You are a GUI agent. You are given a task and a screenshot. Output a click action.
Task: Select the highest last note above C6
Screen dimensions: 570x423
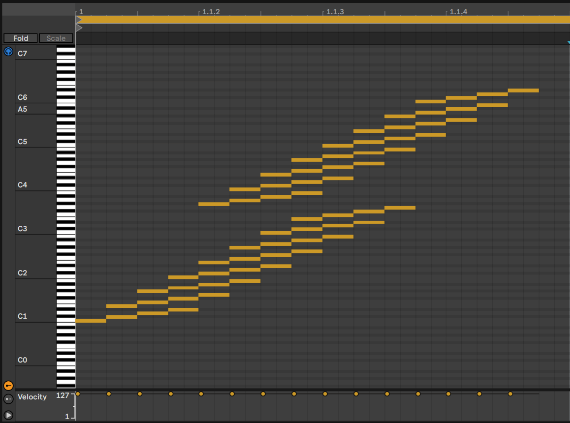[x=523, y=91]
